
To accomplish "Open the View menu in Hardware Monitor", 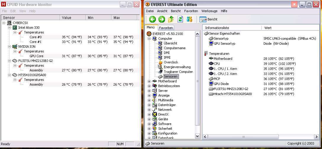I will point(22,11).
